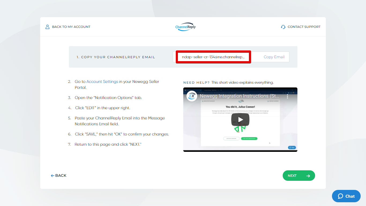The height and width of the screenshot is (206, 366).
Task: Click the Copy Email button
Action: pyautogui.click(x=274, y=57)
